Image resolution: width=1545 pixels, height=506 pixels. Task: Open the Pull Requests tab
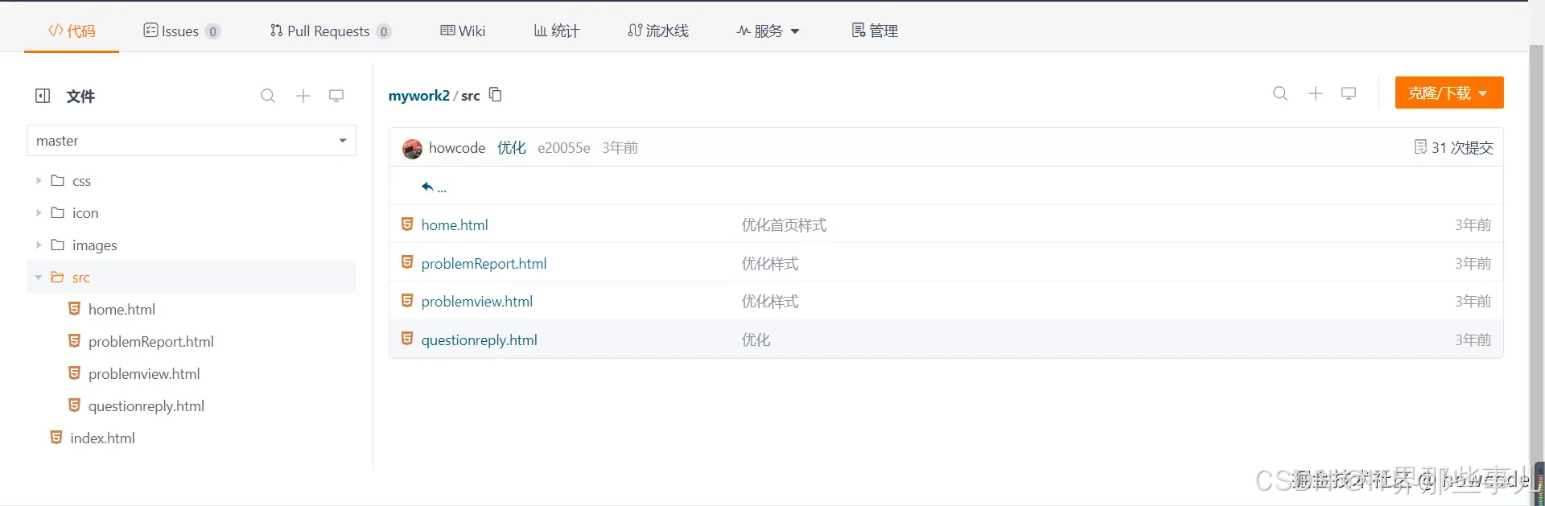point(330,31)
